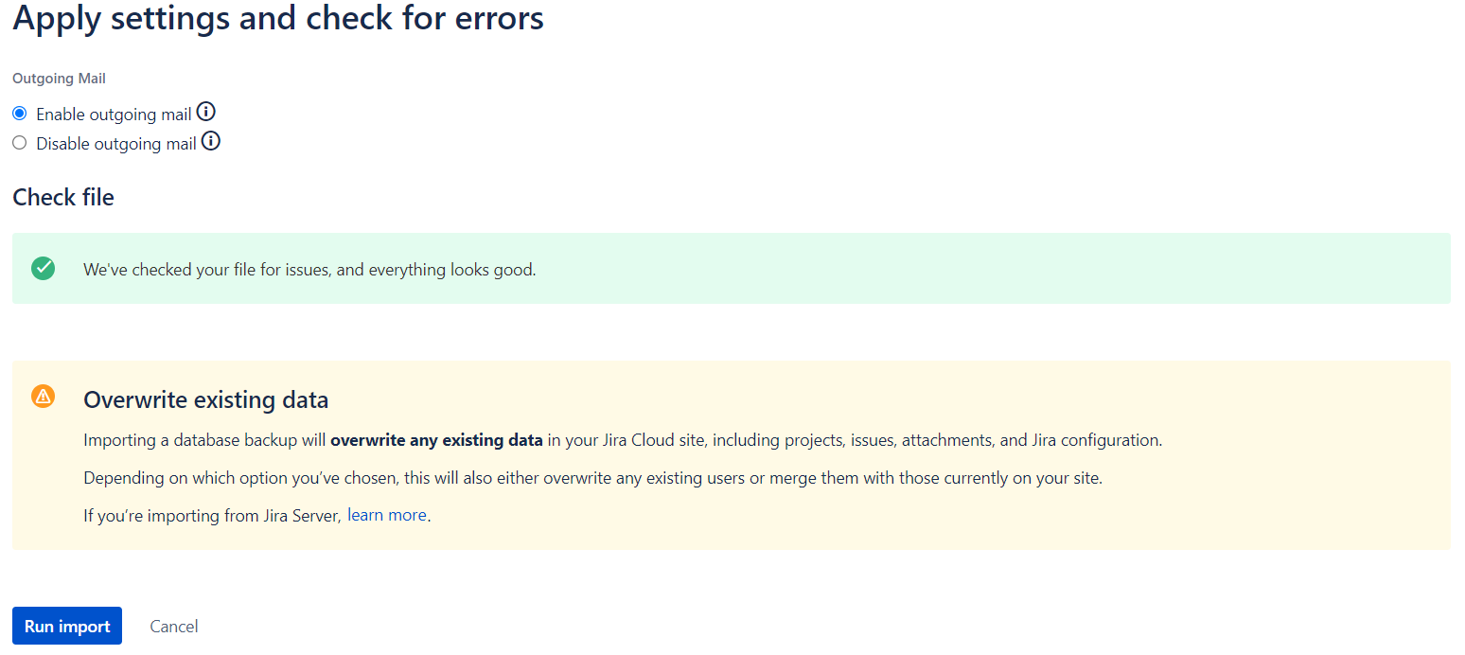Click the Check file section heading
The image size is (1465, 655).
coord(62,197)
